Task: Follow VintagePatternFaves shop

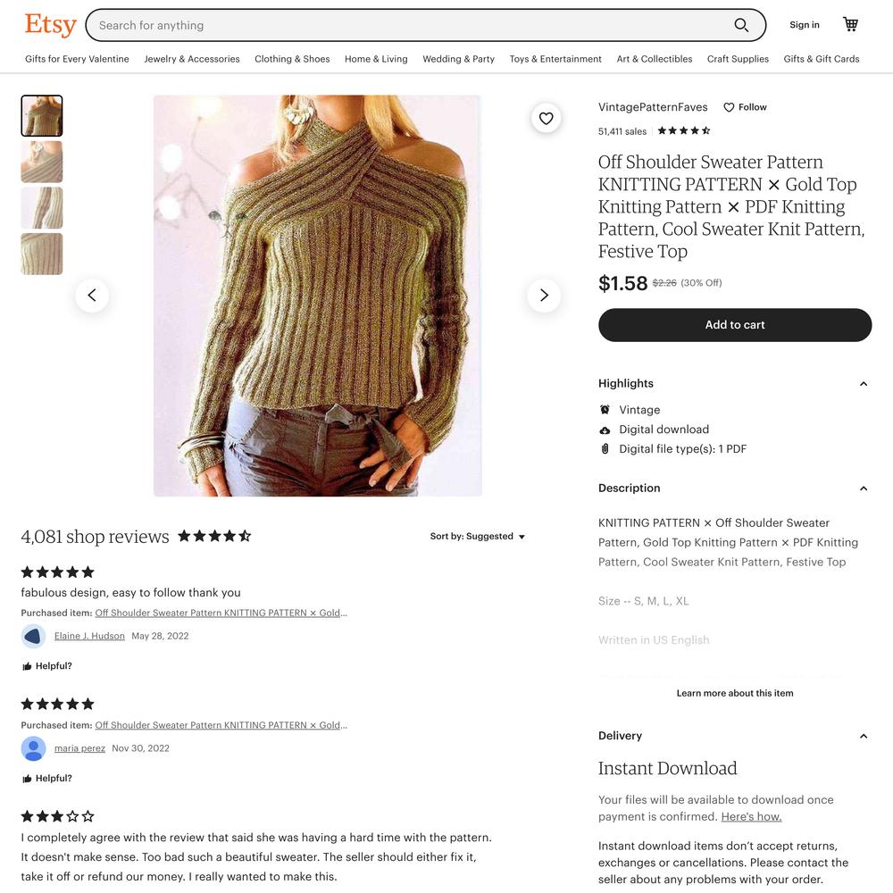Action: 745,107
